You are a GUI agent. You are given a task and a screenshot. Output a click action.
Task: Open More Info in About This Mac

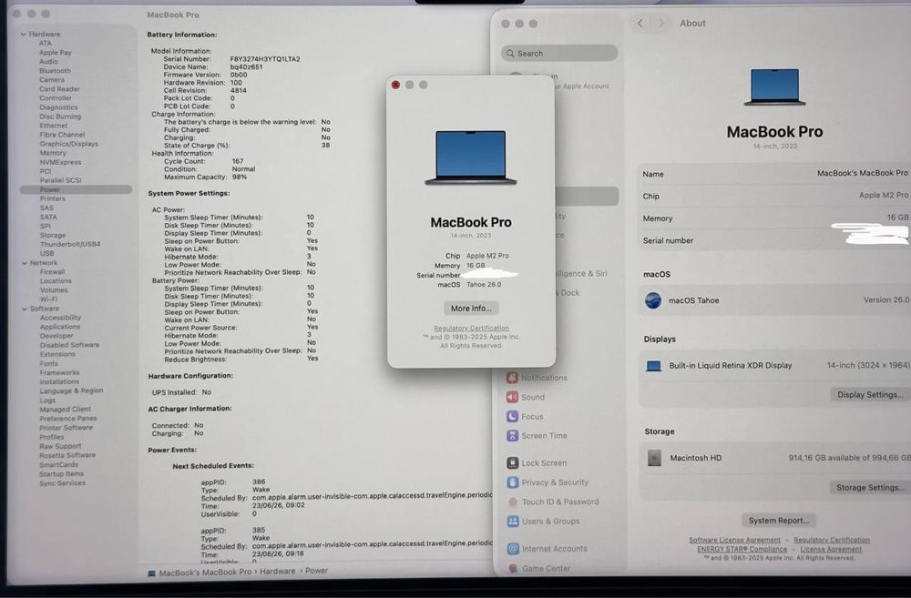[471, 309]
